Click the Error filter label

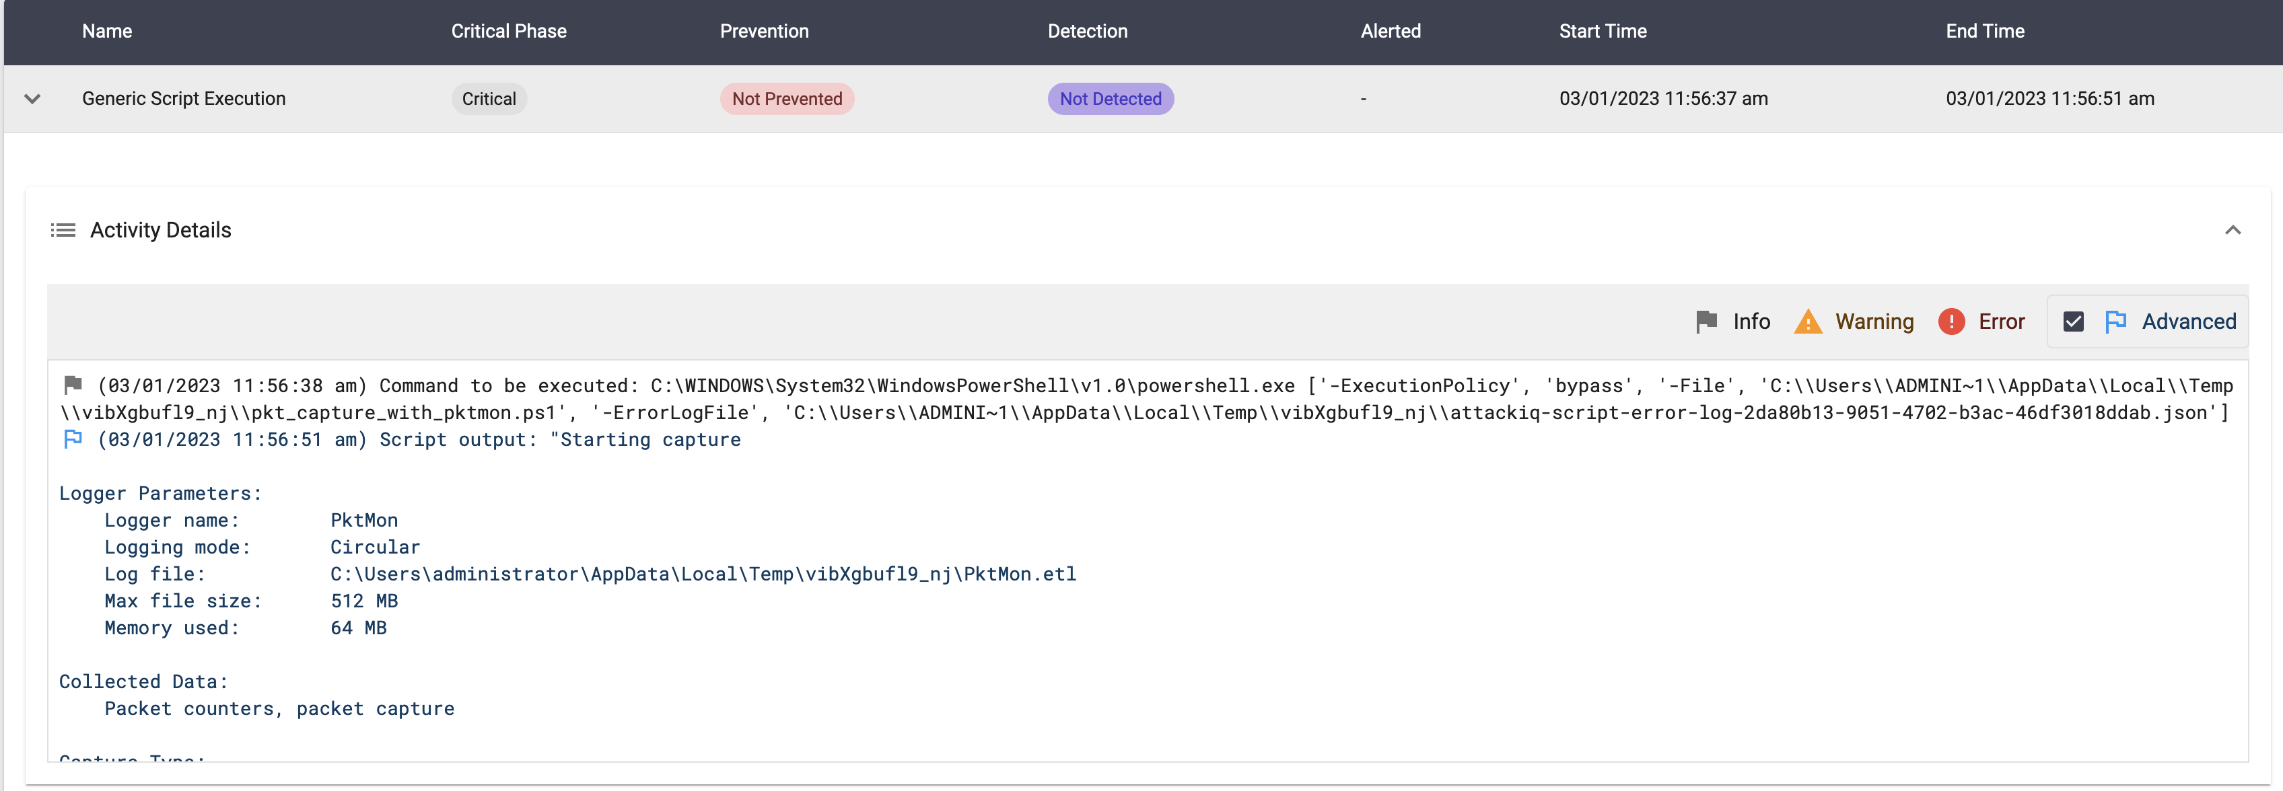click(2001, 322)
